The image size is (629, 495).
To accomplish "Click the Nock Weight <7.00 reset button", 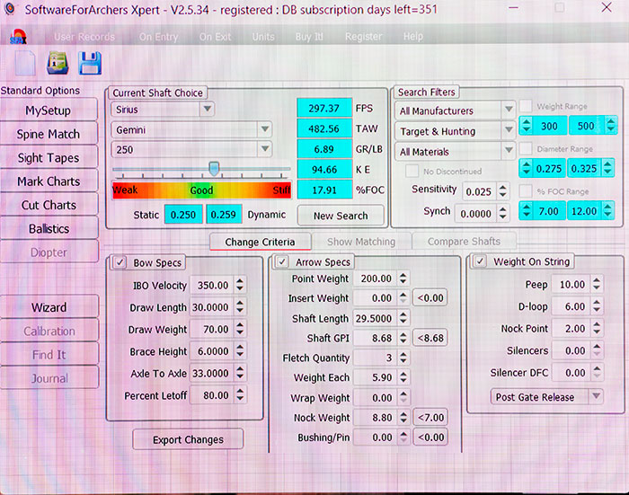I will [430, 418].
